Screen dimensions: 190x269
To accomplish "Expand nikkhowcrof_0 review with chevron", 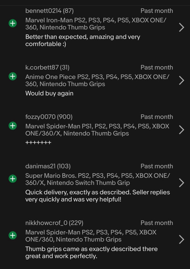I will coord(181,239).
